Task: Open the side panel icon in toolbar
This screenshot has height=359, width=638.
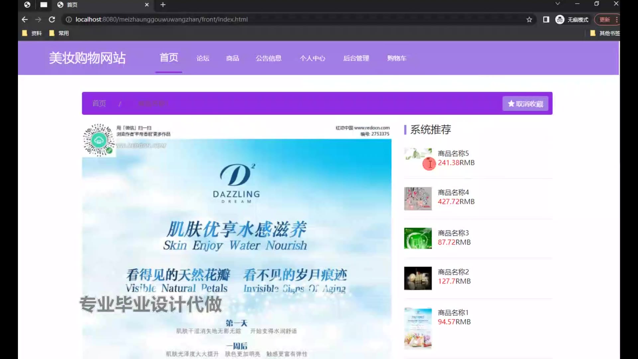Action: pos(546,20)
